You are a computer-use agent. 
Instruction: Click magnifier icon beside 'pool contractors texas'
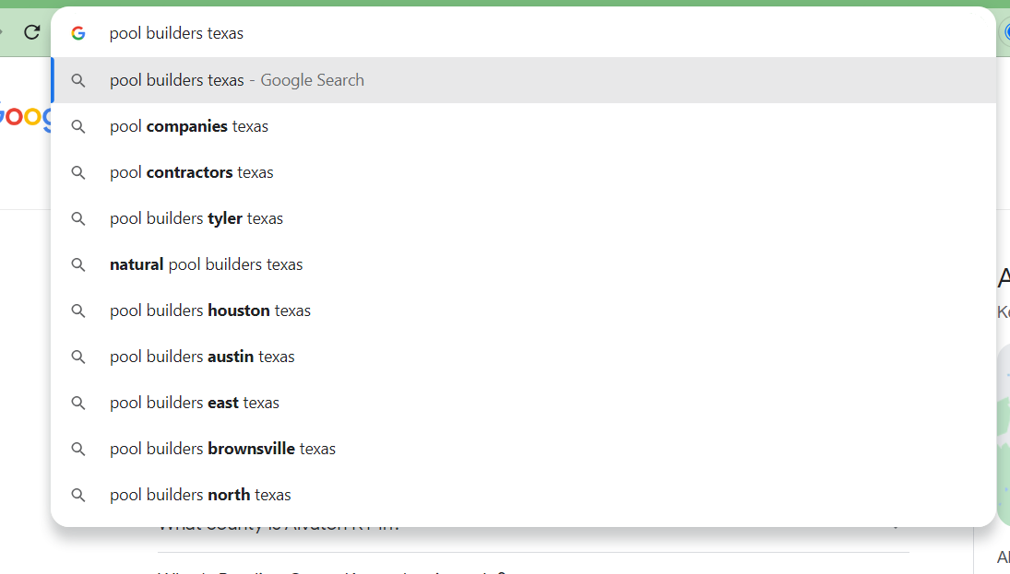pyautogui.click(x=77, y=172)
